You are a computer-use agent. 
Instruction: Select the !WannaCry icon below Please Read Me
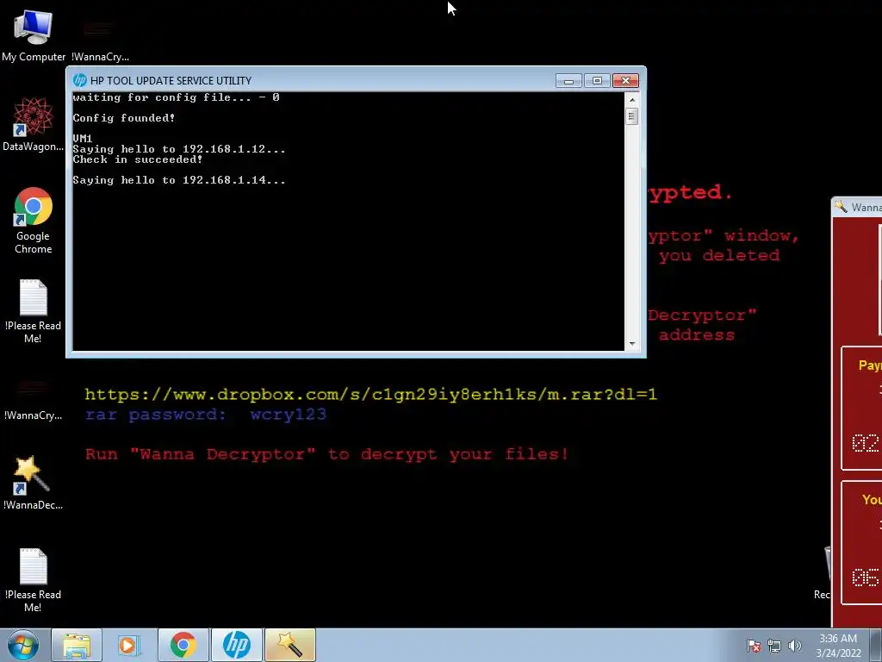pos(34,400)
